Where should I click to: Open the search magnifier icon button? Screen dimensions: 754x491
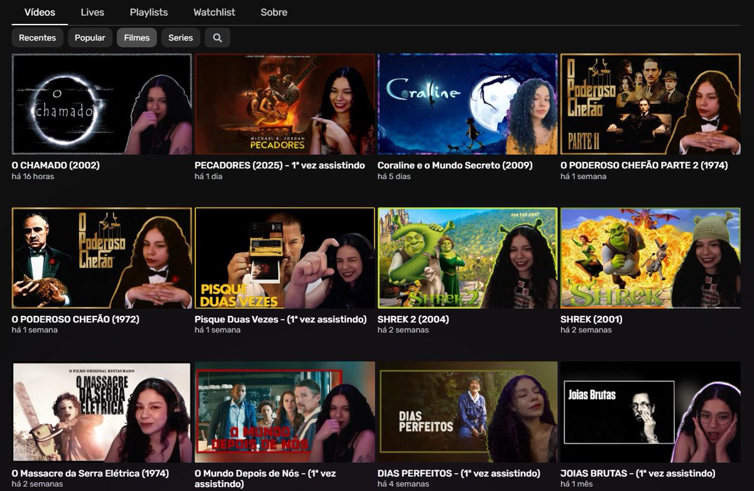217,38
